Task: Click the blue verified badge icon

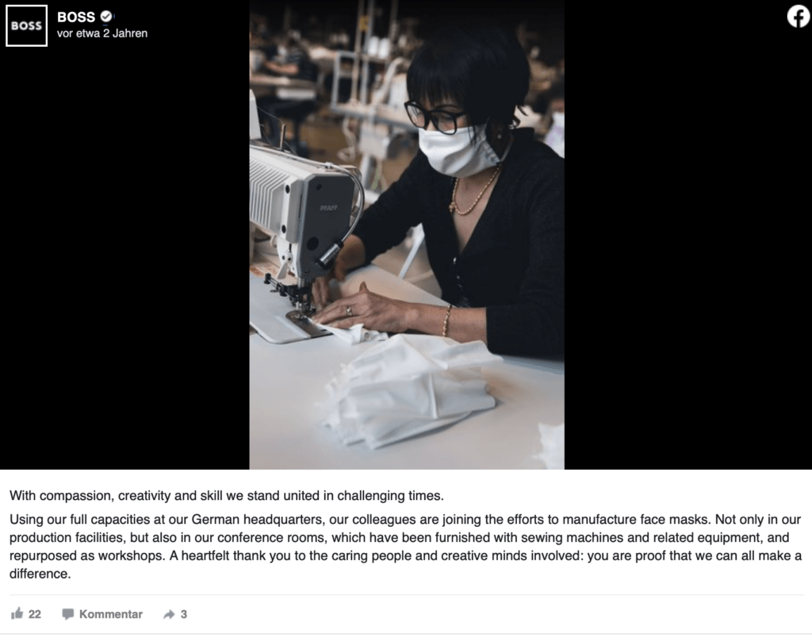Action: (x=106, y=17)
